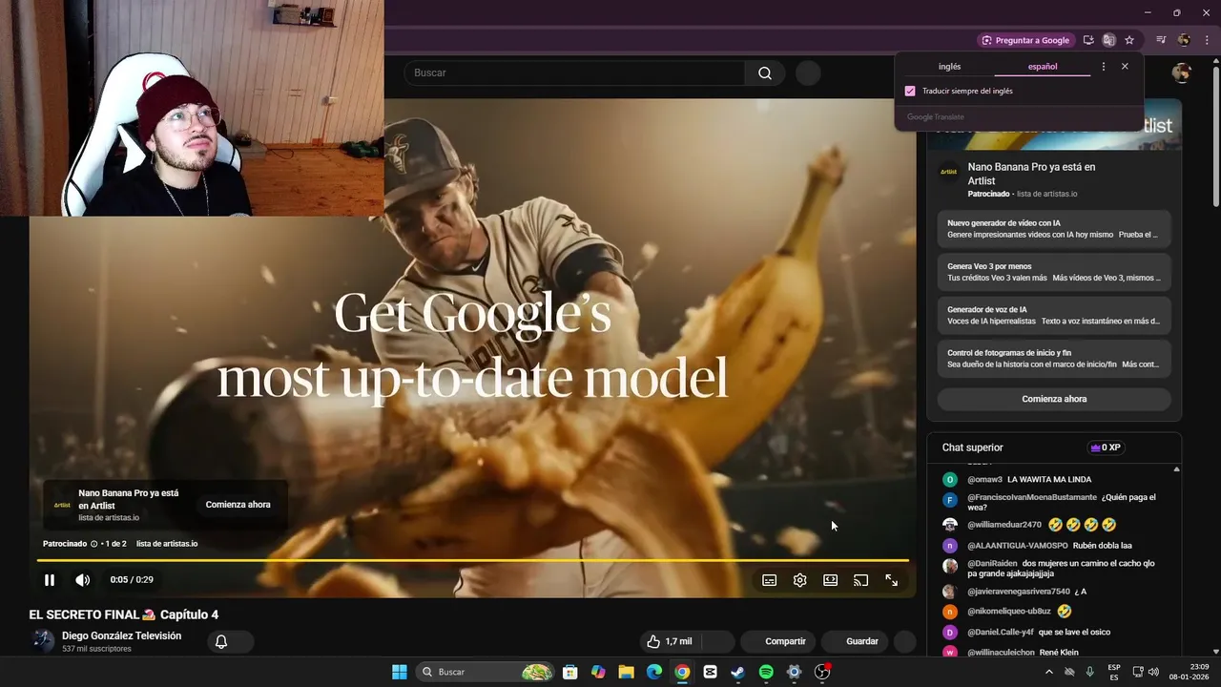The image size is (1221, 687).
Task: Open Microsoft Store from taskbar
Action: (569, 672)
